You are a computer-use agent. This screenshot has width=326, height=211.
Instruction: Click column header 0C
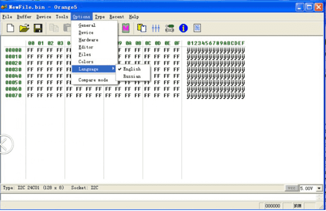(x=148, y=43)
